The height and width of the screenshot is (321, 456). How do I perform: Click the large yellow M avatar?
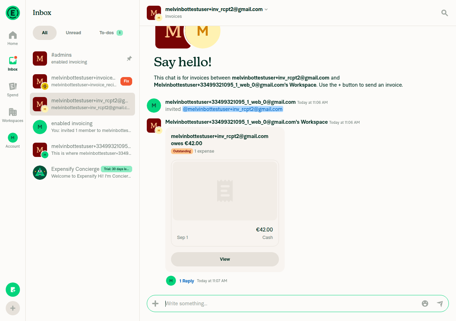point(202,37)
